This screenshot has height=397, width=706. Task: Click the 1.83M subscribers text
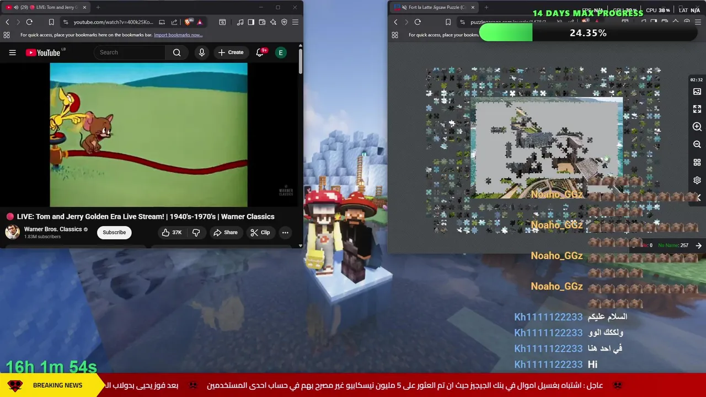pyautogui.click(x=42, y=237)
